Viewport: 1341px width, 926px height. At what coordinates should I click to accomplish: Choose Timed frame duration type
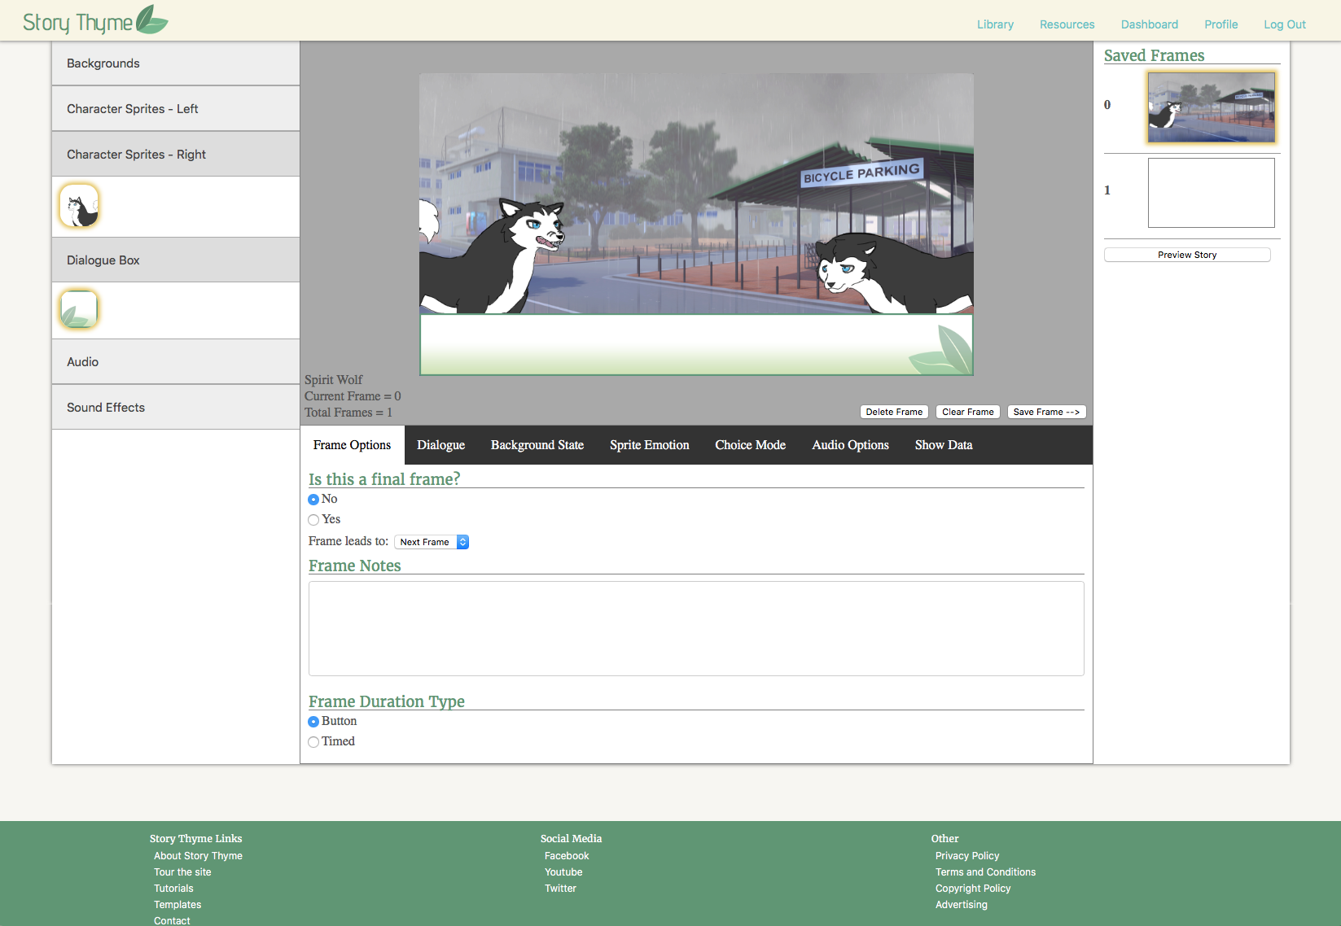[x=313, y=742]
